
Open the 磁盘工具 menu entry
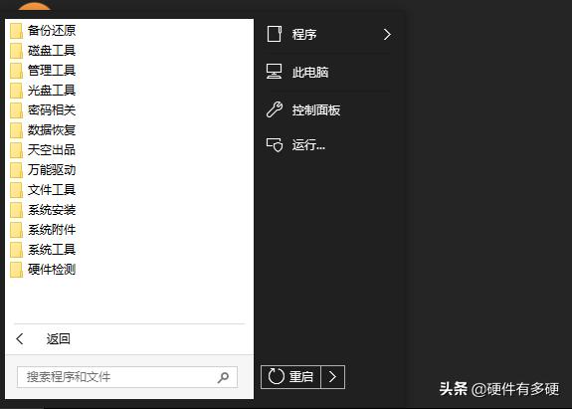pyautogui.click(x=52, y=51)
